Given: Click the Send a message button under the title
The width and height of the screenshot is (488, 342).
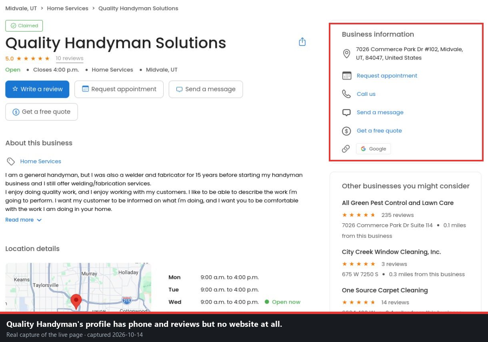Looking at the screenshot, I should [206, 89].
